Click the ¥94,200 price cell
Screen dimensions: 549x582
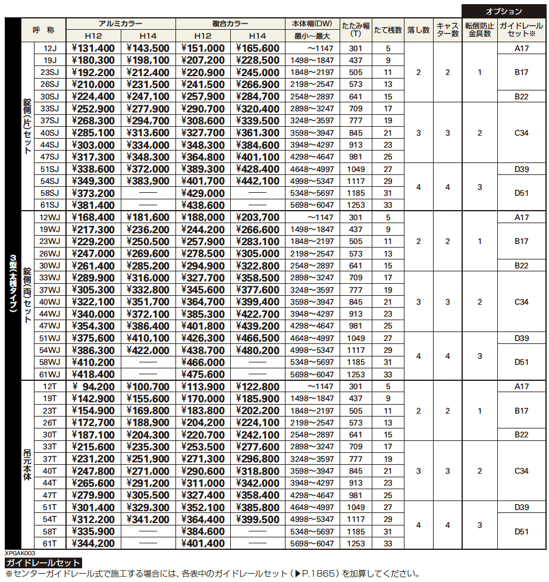click(x=93, y=387)
